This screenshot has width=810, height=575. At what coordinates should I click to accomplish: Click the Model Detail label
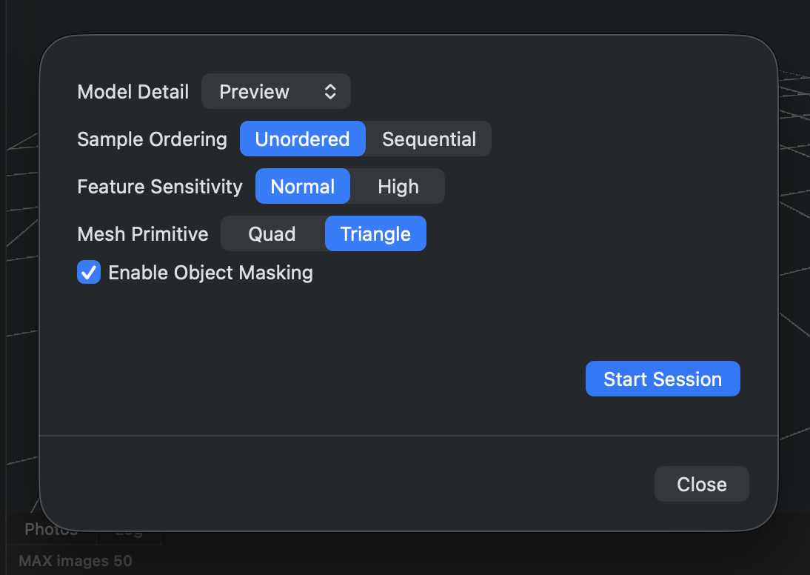[133, 92]
